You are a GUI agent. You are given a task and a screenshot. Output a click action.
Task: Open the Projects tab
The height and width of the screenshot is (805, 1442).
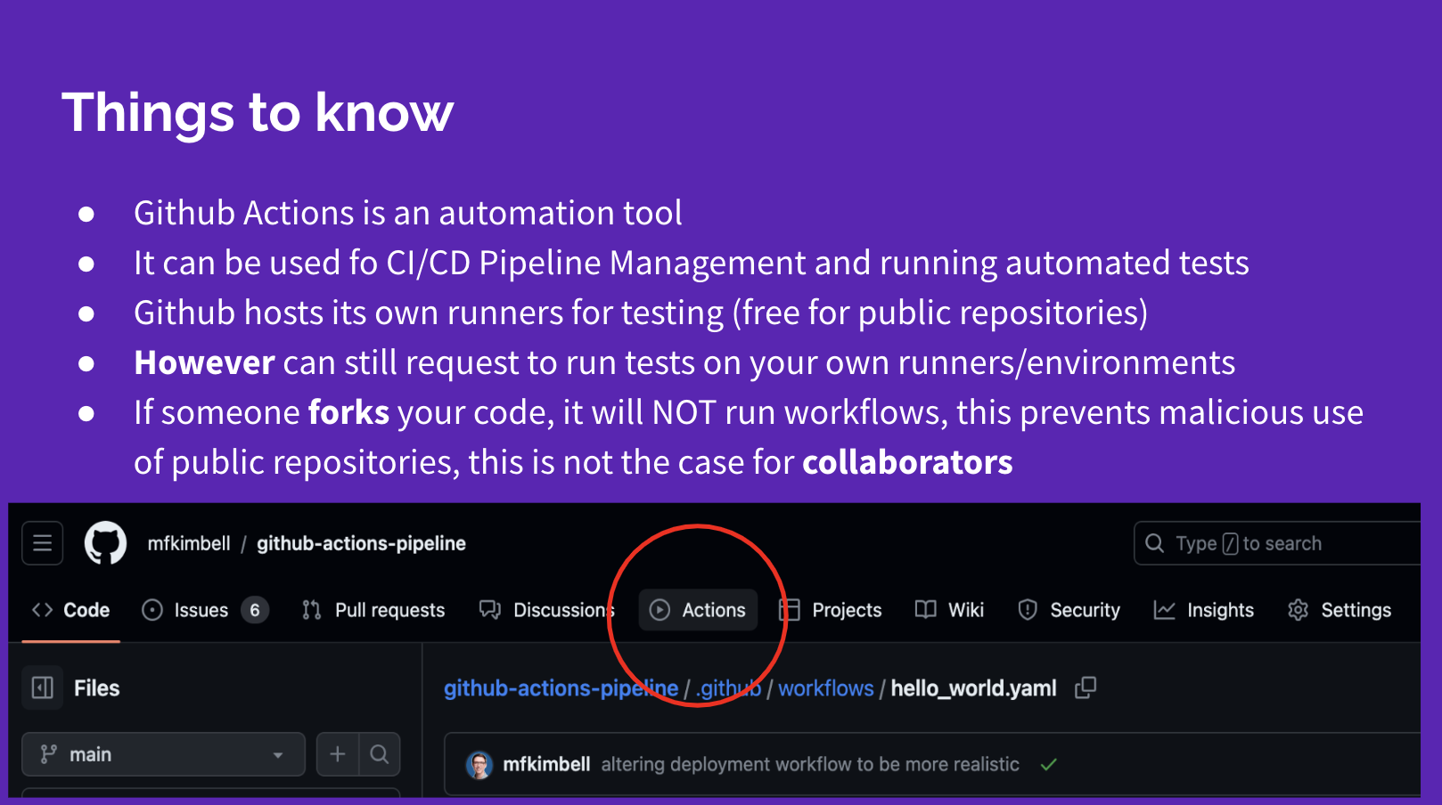coord(830,610)
